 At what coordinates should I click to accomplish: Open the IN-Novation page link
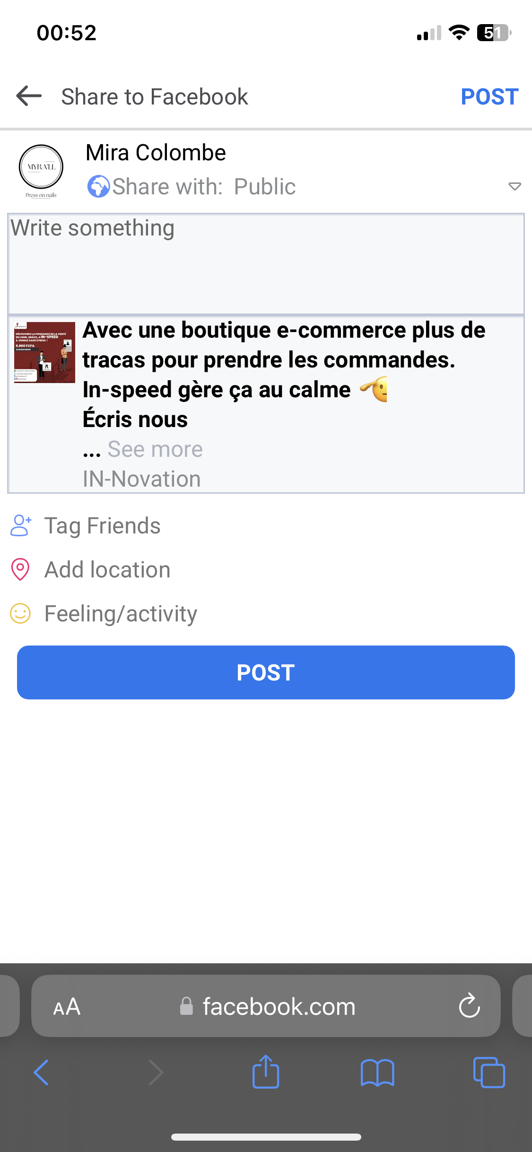tap(142, 479)
